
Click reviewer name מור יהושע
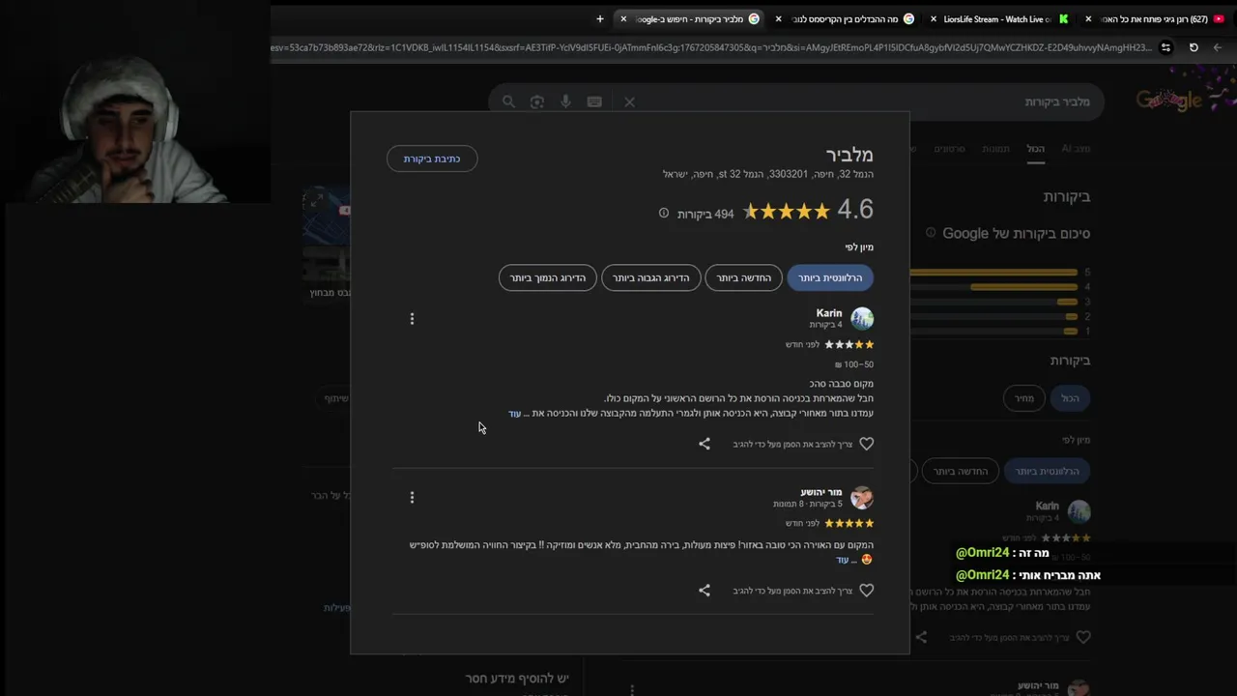(821, 492)
